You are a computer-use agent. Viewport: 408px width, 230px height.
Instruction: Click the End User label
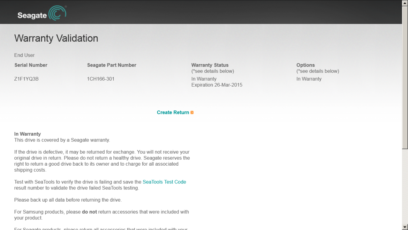pos(25,55)
